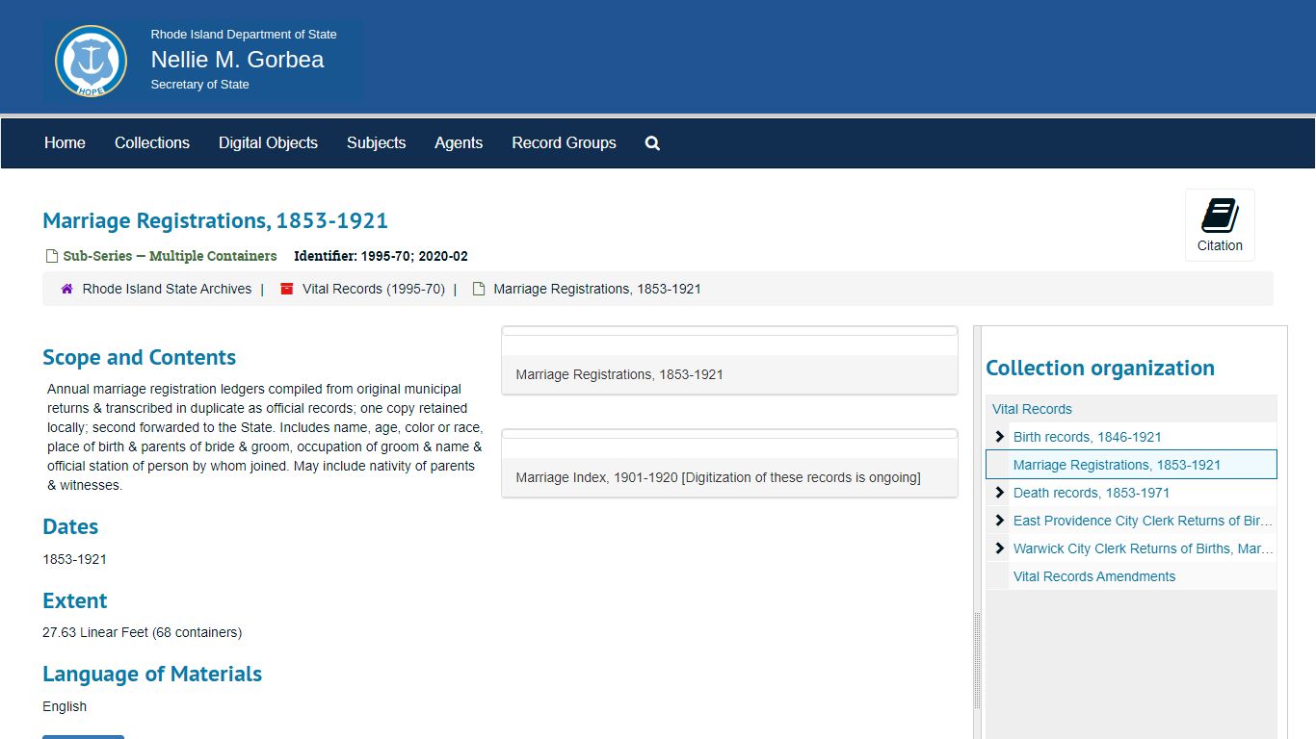Open Vital Records root in collection tree

[x=1032, y=409]
